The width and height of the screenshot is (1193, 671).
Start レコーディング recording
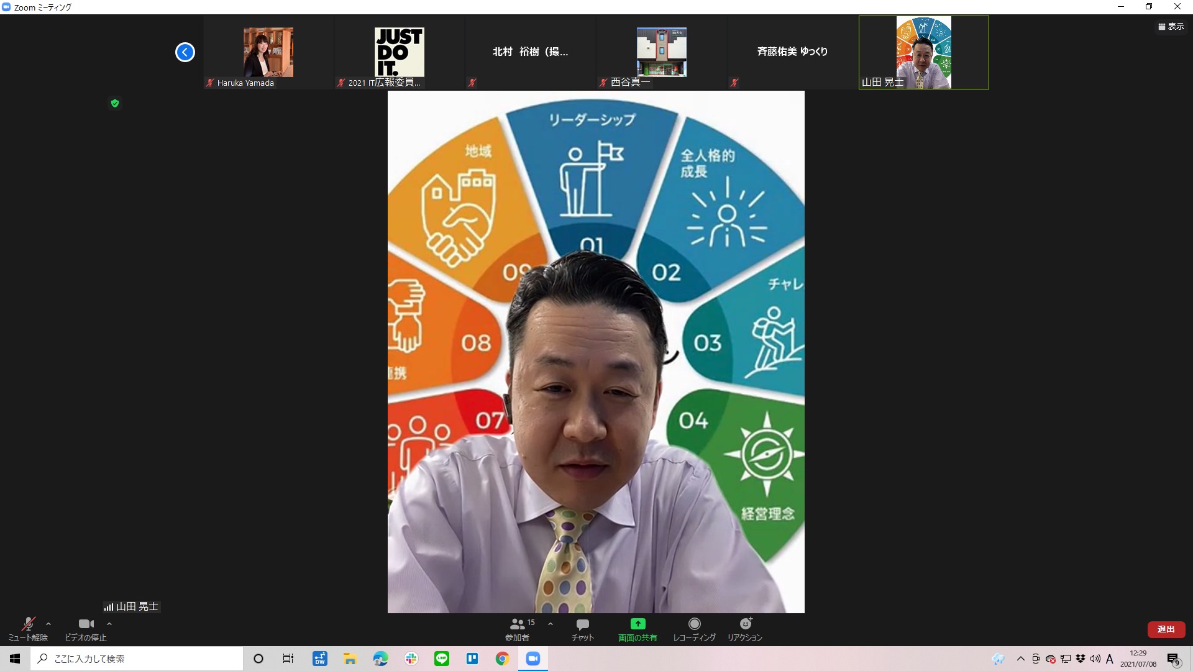coord(694,629)
